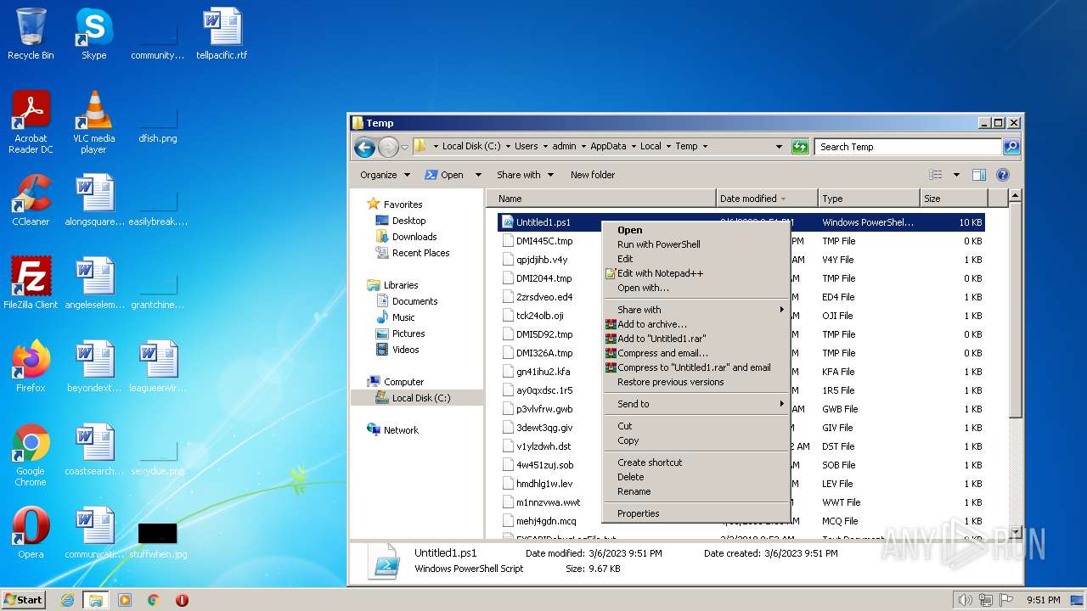Click Chrome icon in the taskbar

point(154,600)
